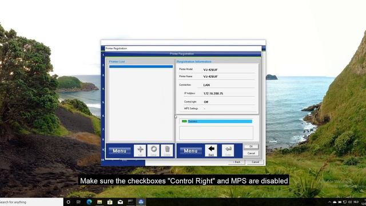Screen dimensions: 366x206
Task: Click the Enter return-arrow icon button
Action: (x=228, y=150)
